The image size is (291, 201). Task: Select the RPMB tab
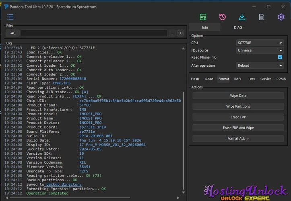pos(281,79)
